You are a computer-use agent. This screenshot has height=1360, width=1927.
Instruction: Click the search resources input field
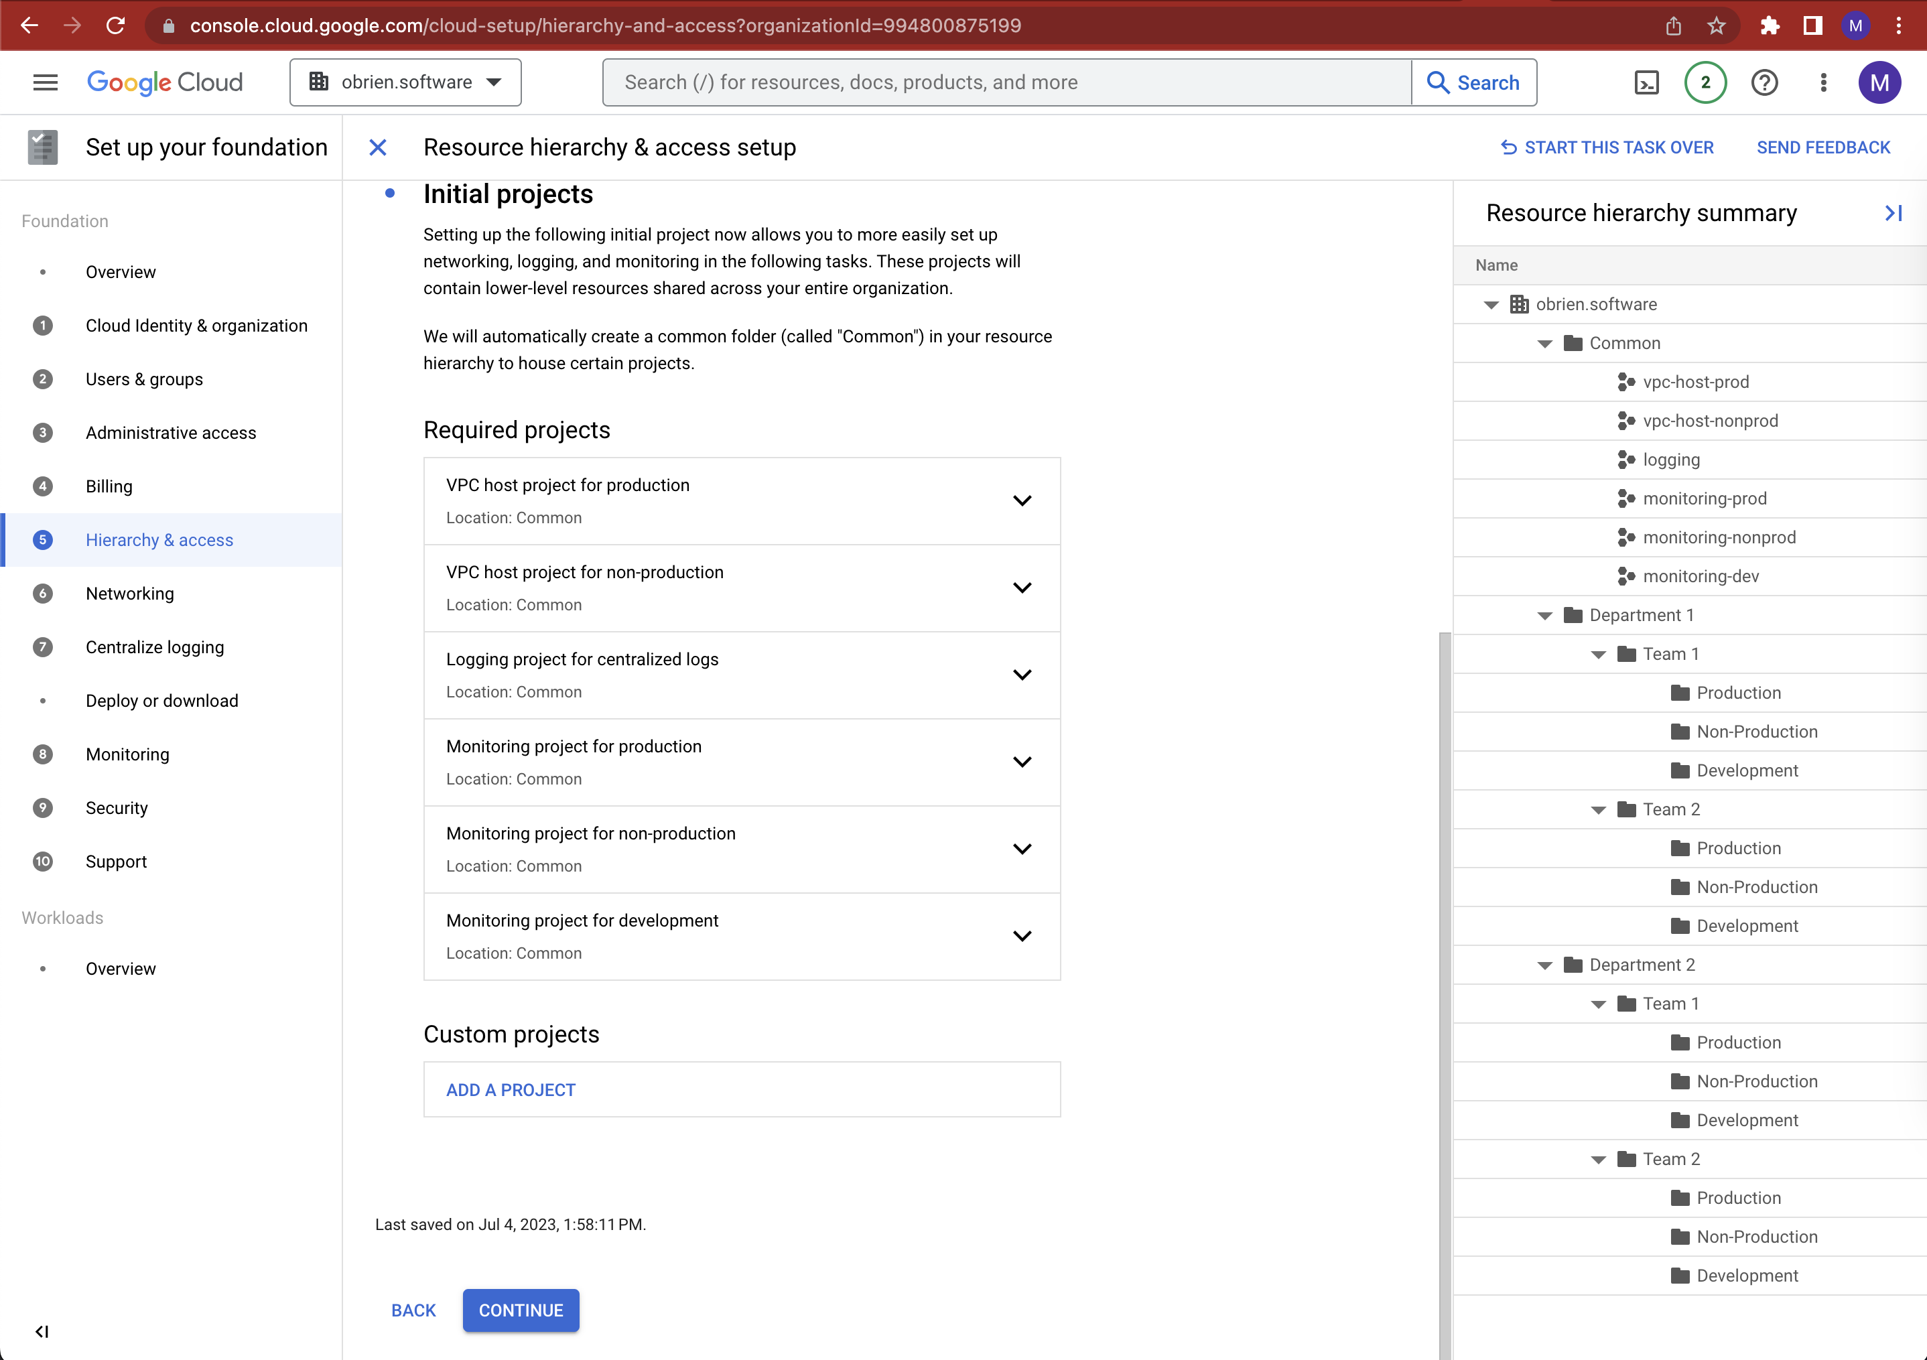click(1007, 81)
